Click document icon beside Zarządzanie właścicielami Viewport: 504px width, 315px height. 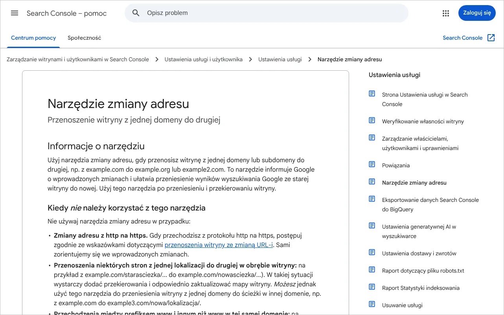tap(372, 137)
